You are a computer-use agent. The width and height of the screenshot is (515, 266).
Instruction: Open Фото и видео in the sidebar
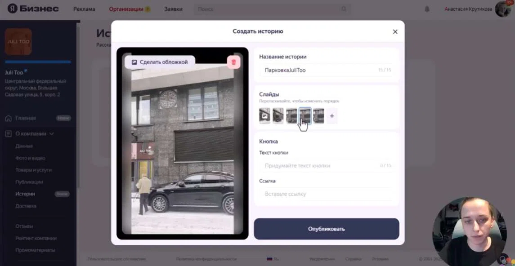coord(30,158)
